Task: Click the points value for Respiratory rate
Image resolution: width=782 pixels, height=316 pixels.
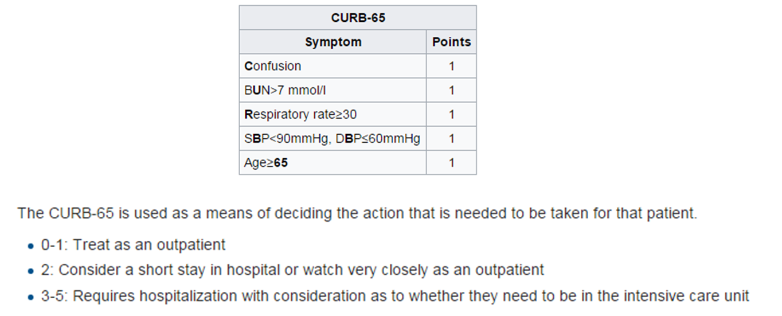Action: 451,114
